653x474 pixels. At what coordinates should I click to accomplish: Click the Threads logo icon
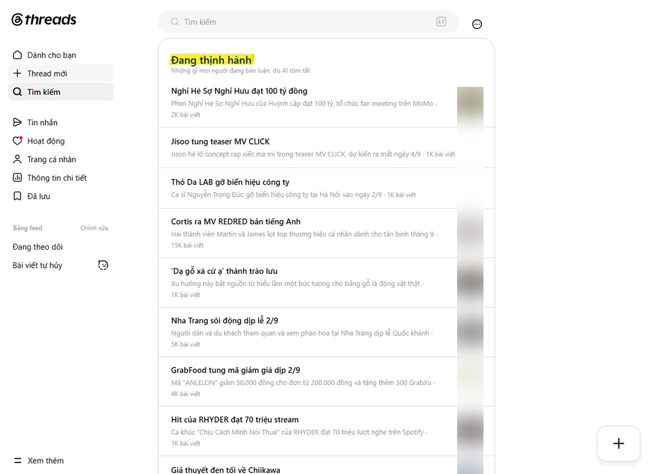click(17, 19)
